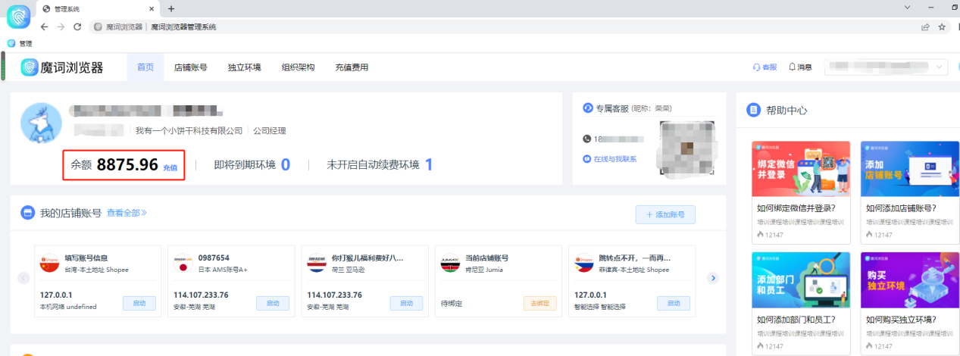Viewport: 960px width, 356px height.
Task: Open tab search chevron in title bar
Action: pyautogui.click(x=908, y=7)
